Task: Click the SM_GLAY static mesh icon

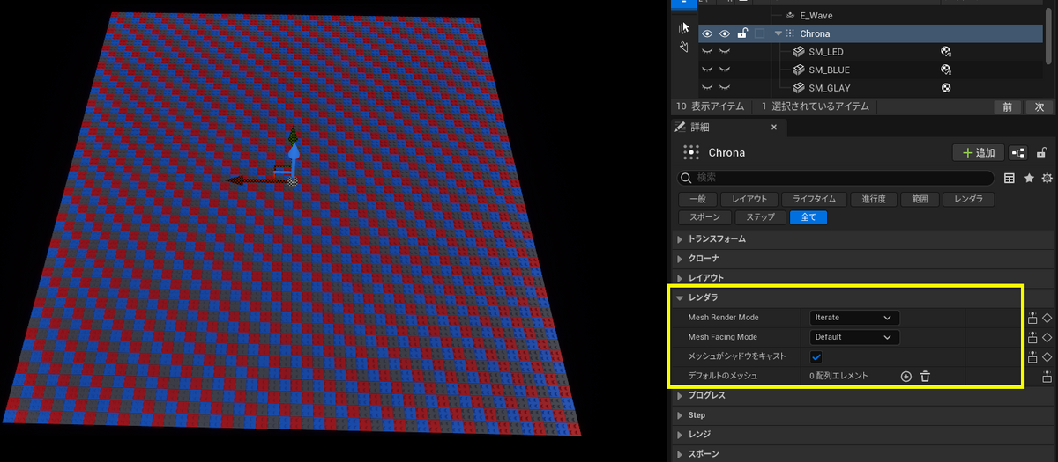Action: tap(799, 88)
